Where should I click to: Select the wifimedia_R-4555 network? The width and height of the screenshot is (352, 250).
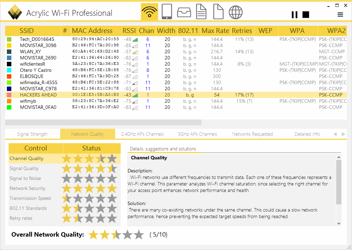click(176, 83)
